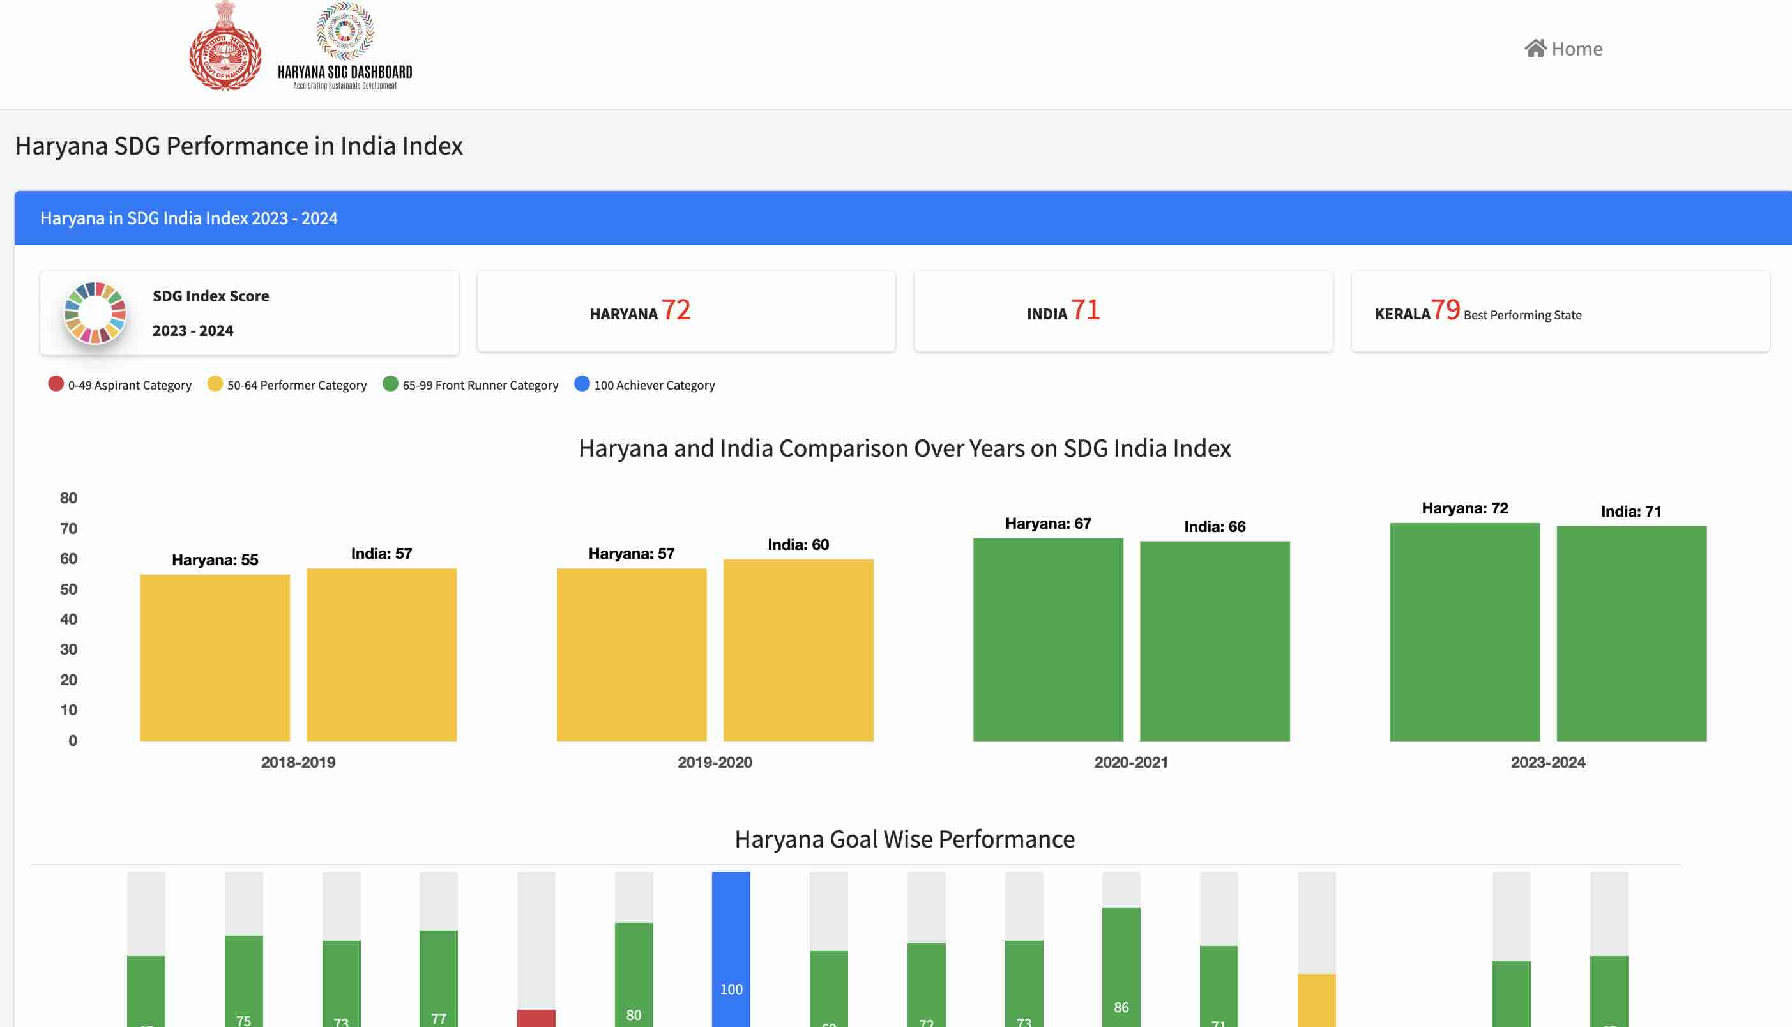Image resolution: width=1792 pixels, height=1027 pixels.
Task: Click the blue goal bar labeled 100
Action: [x=731, y=950]
